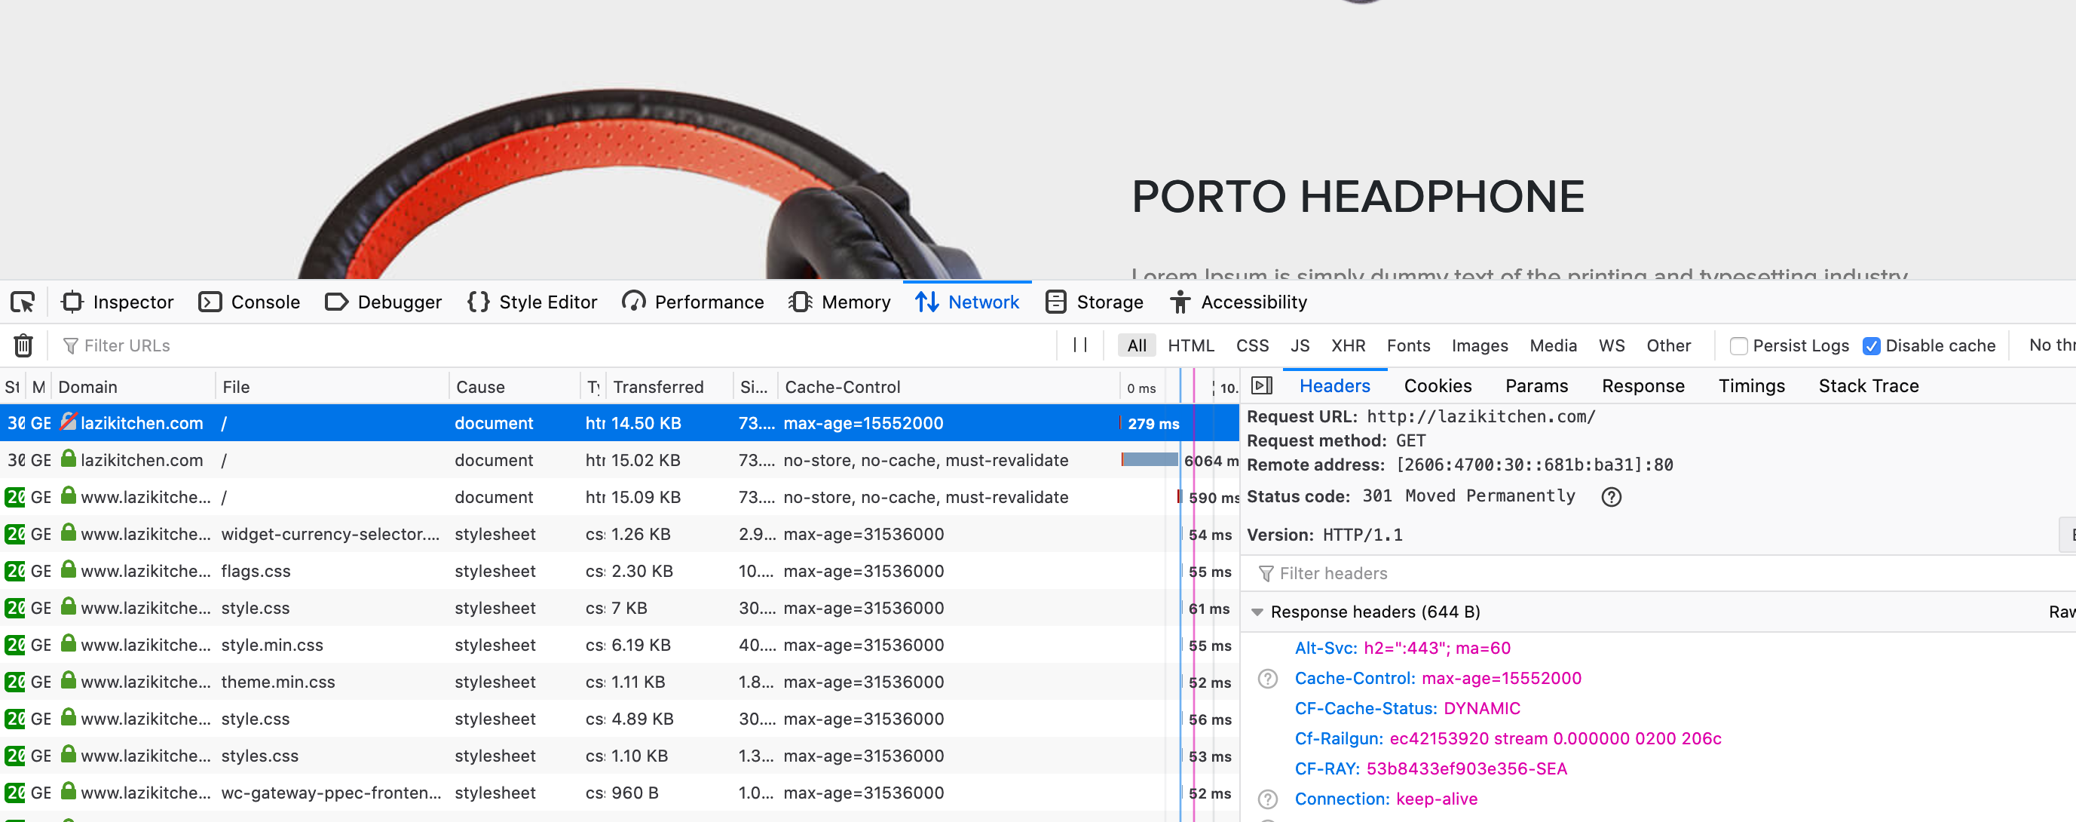Viewport: 2076px width, 822px height.
Task: Collapse the Response headers section
Action: click(x=1257, y=612)
